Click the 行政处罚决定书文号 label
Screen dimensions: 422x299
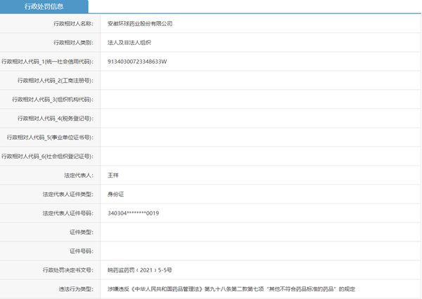[x=68, y=270]
